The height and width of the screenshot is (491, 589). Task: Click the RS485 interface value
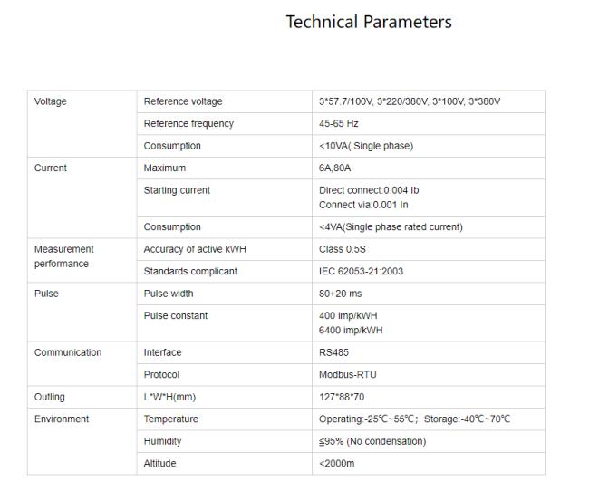coord(333,352)
